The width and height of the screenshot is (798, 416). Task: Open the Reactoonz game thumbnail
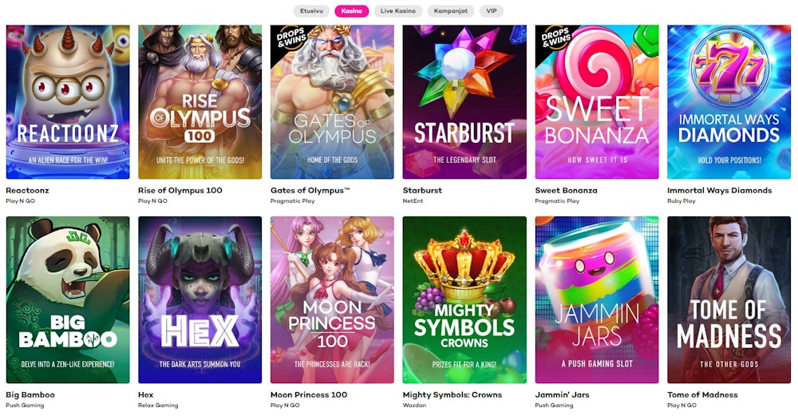(x=68, y=101)
